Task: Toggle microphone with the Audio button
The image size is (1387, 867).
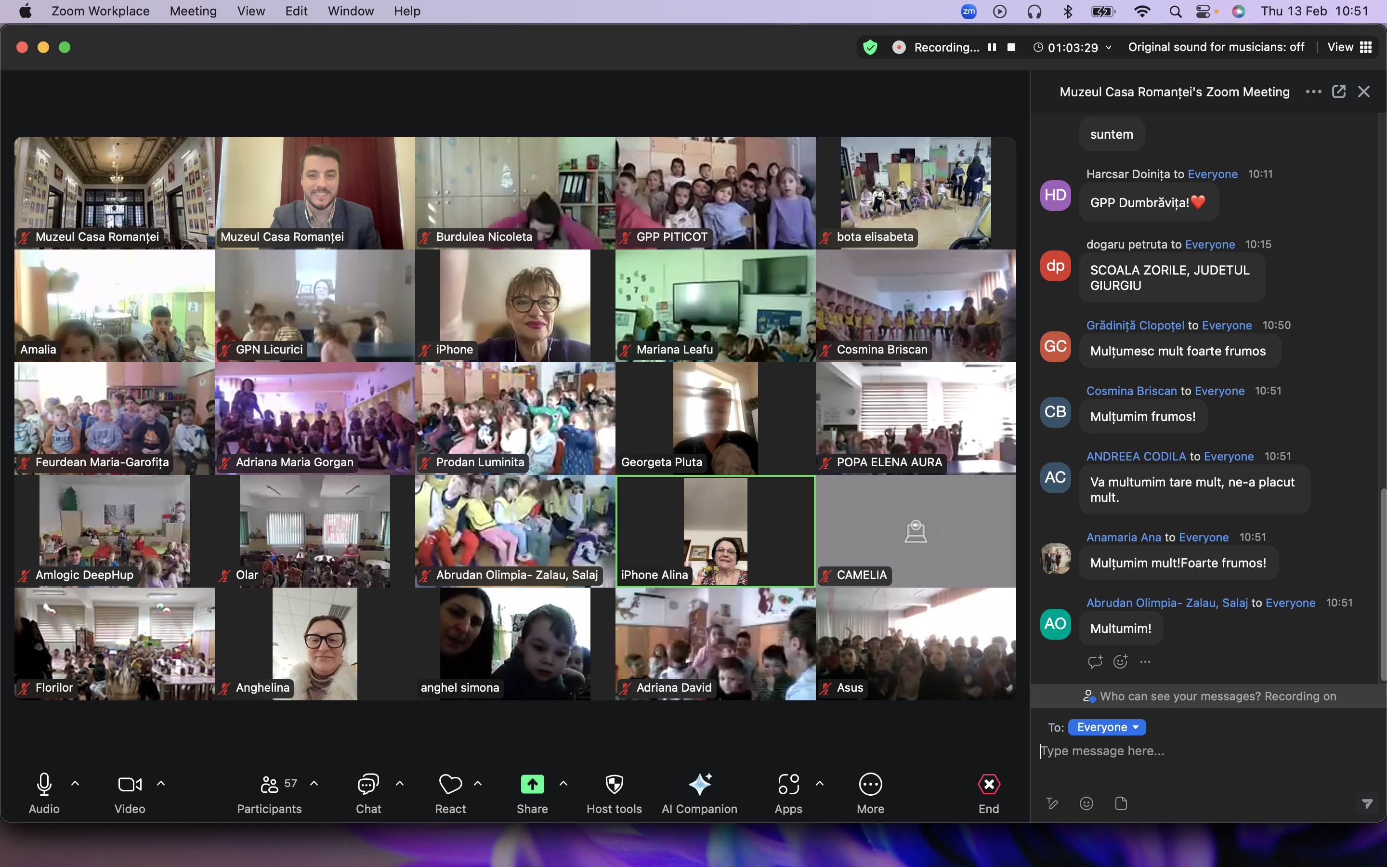Action: [x=44, y=785]
